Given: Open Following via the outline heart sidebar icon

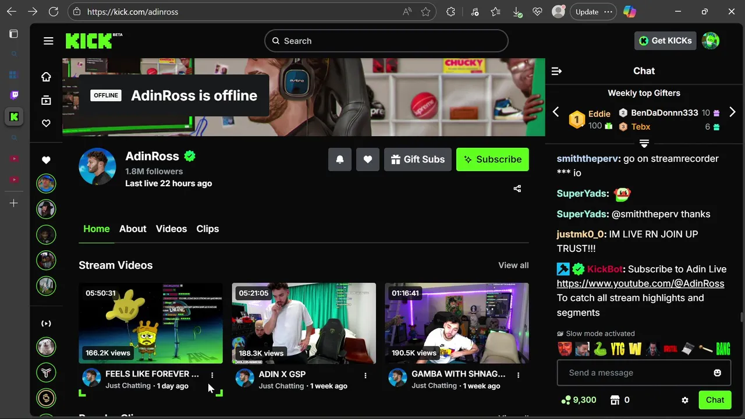Looking at the screenshot, I should coord(46,123).
